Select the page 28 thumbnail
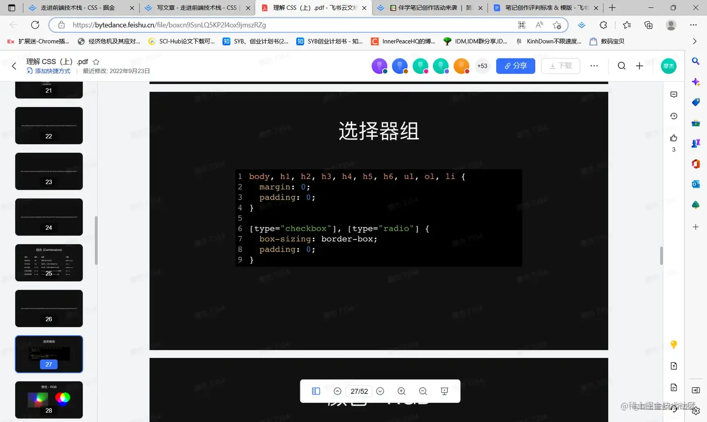The image size is (707, 422). [x=49, y=400]
